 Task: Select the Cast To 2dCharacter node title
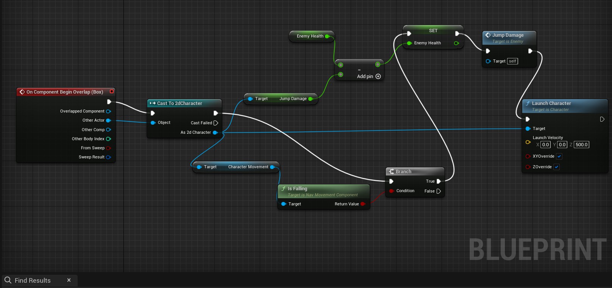click(x=180, y=103)
